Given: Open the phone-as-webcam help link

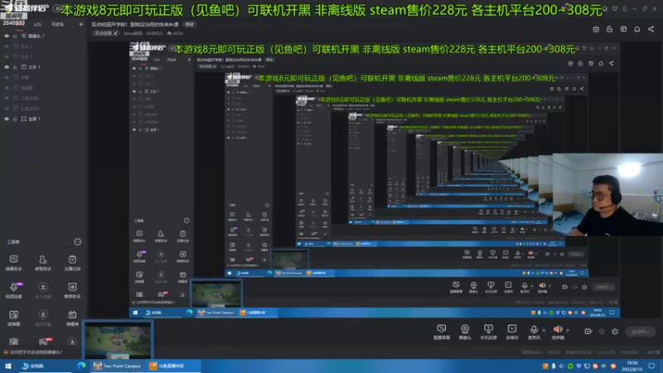Looking at the screenshot, I should pyautogui.click(x=33, y=351).
